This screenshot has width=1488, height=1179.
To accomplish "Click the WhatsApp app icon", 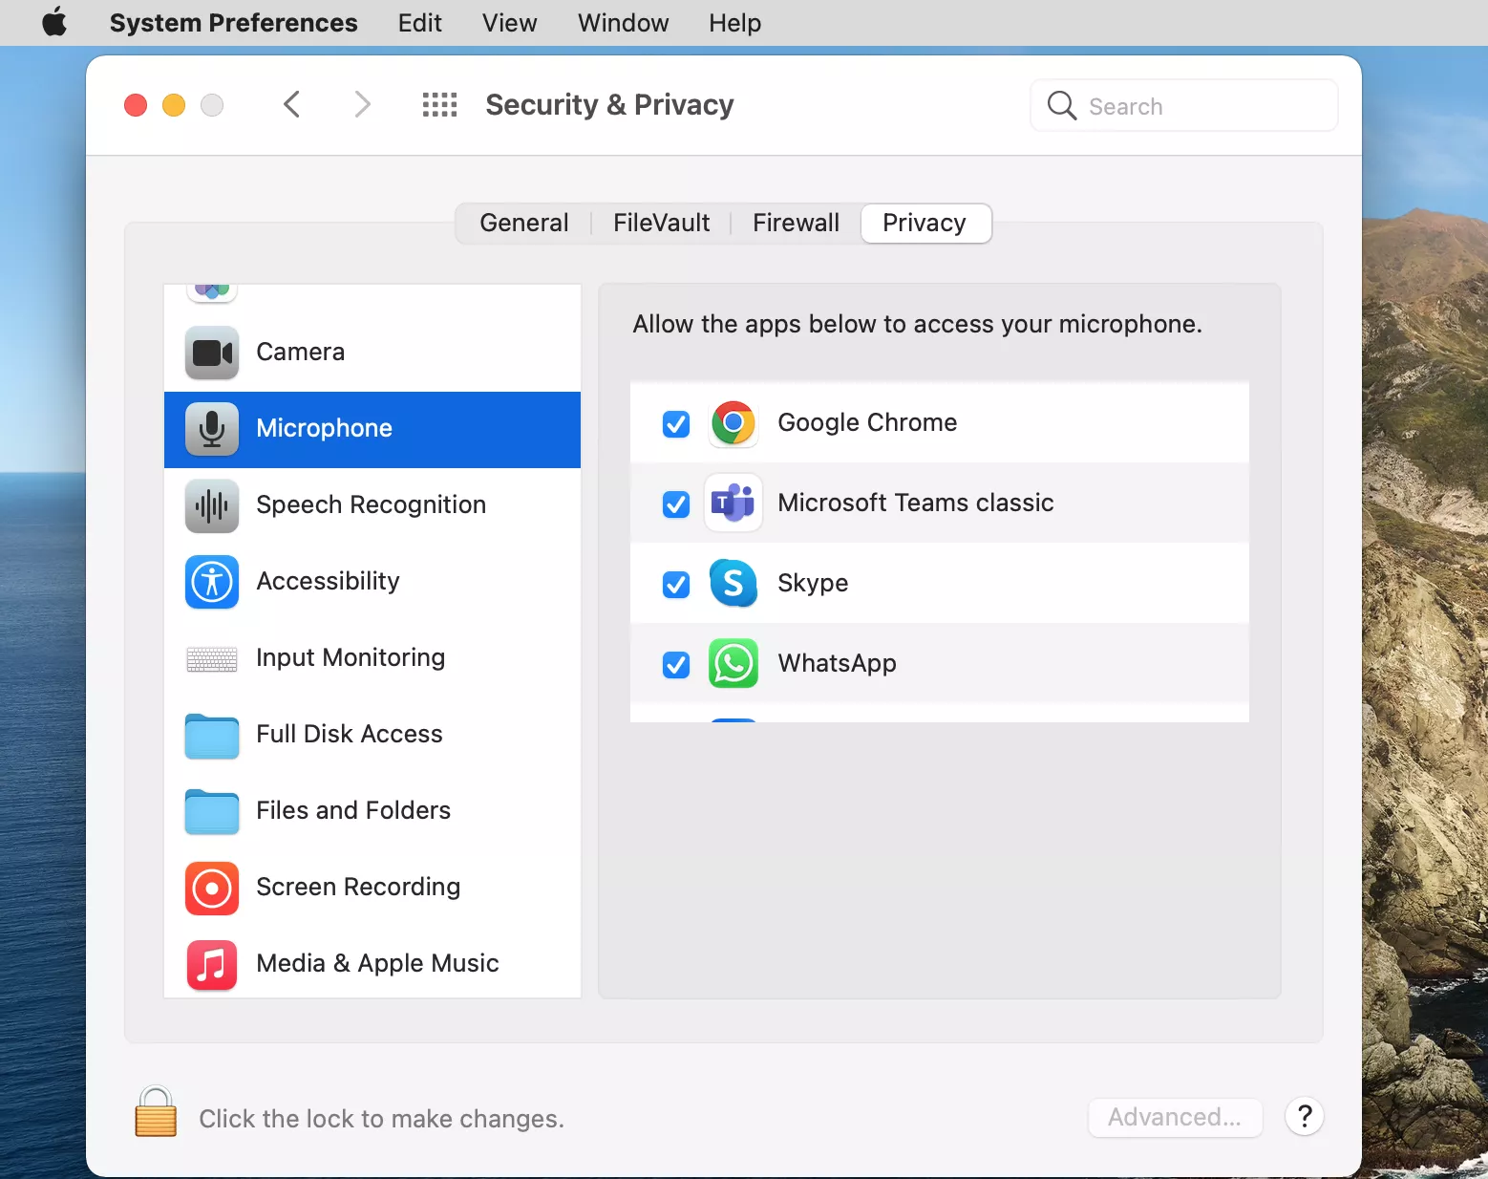I will click(733, 663).
